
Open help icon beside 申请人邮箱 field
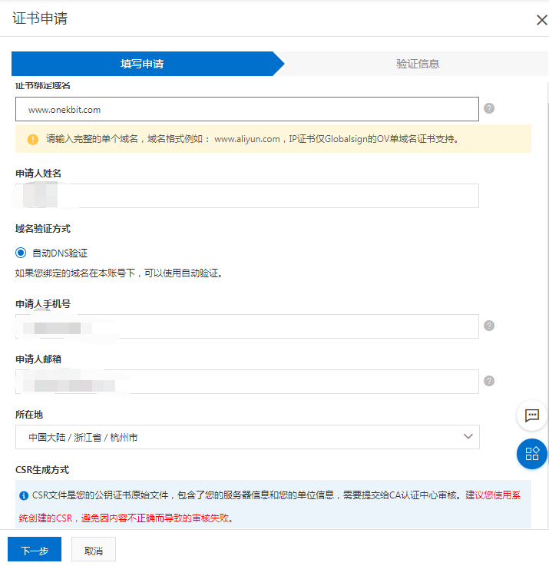pos(488,381)
